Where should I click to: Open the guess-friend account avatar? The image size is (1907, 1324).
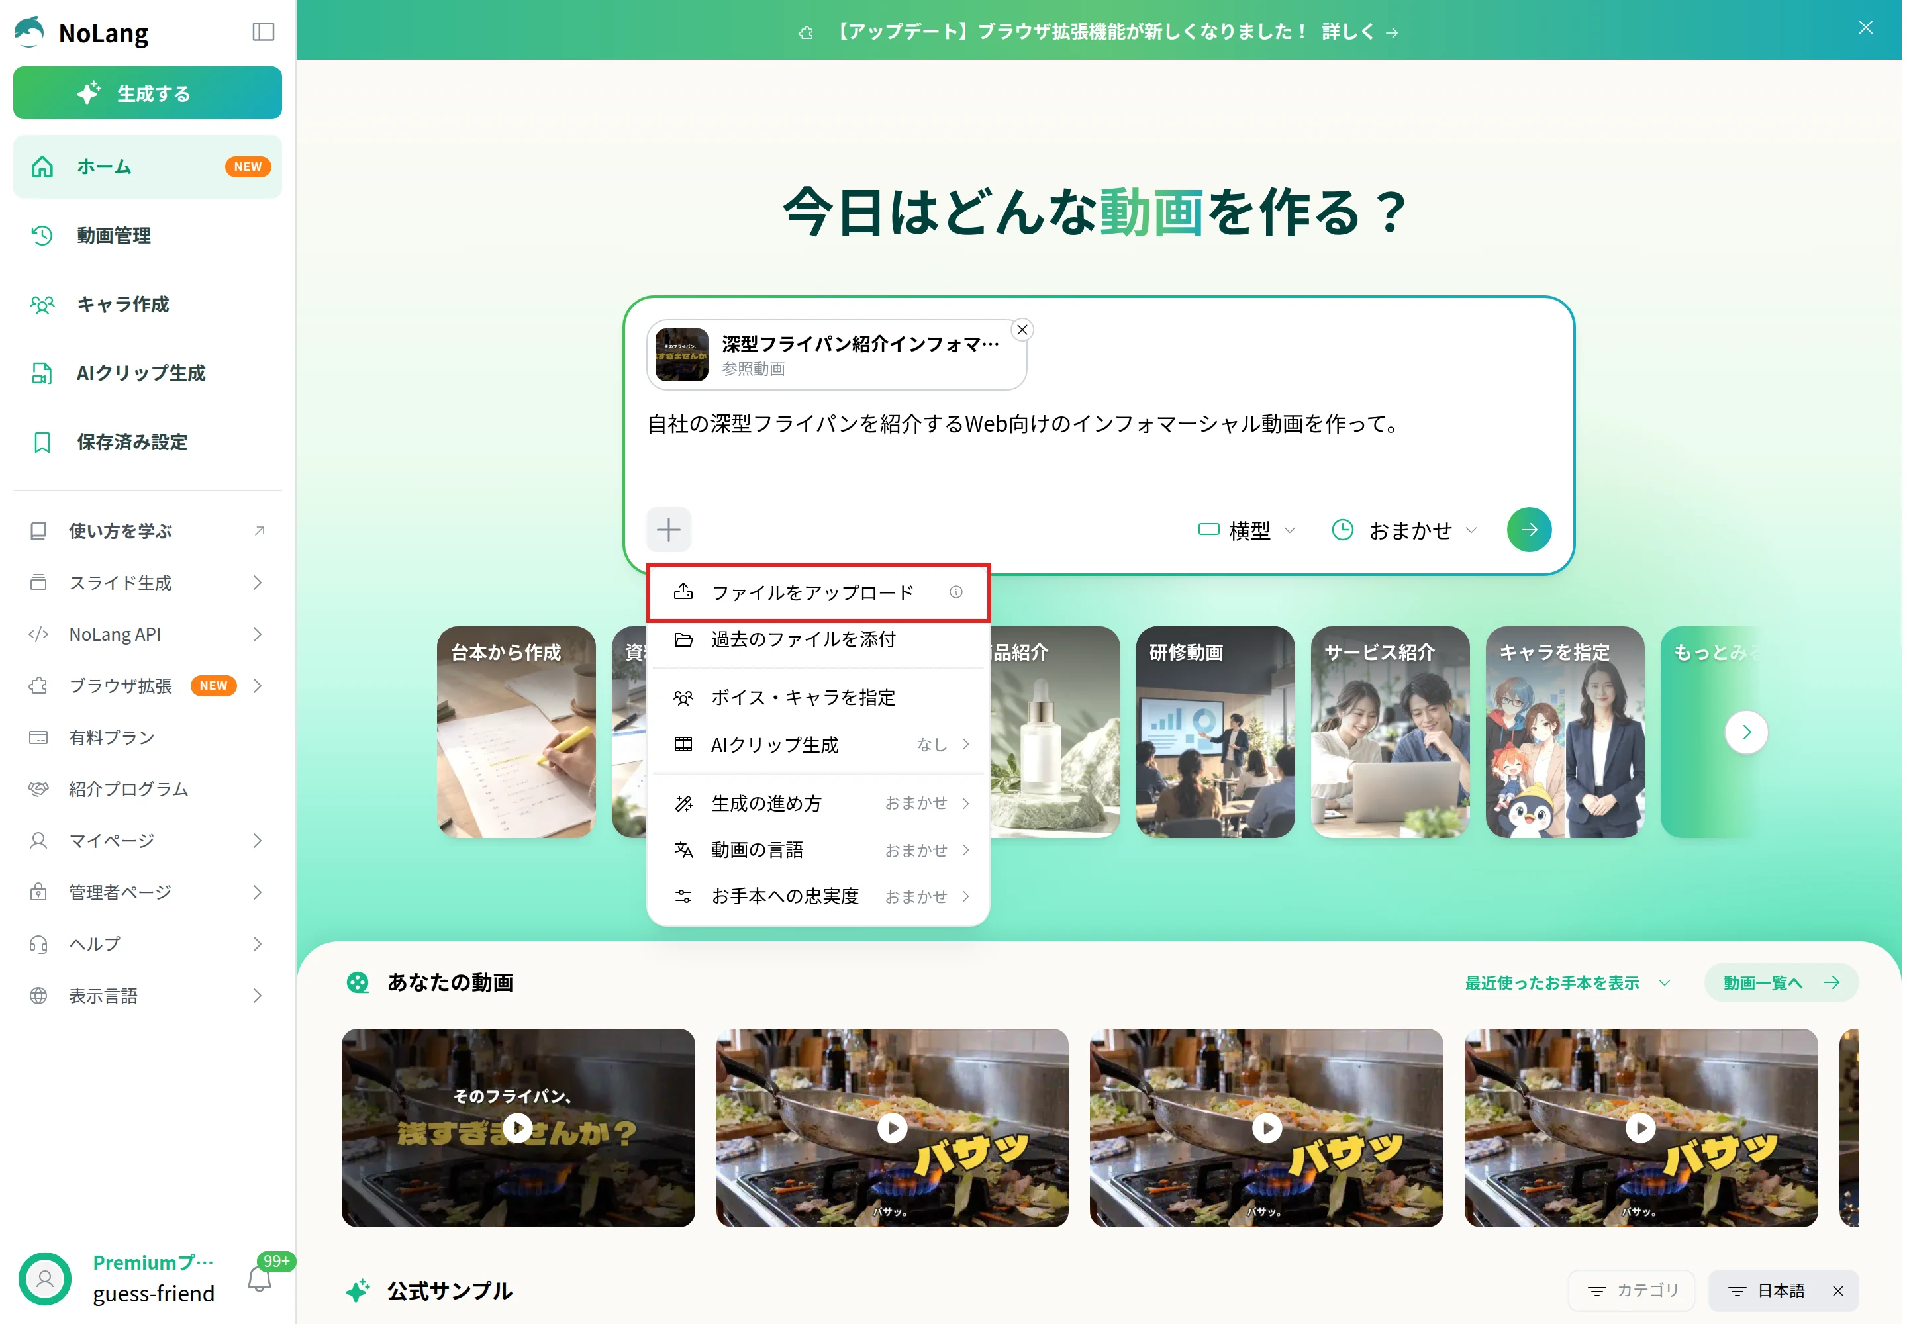[45, 1278]
